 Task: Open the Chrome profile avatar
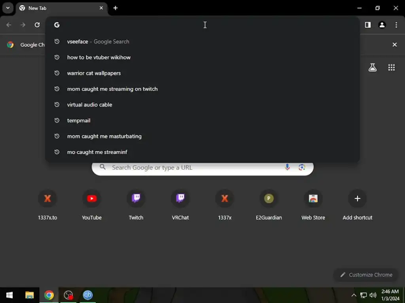tap(382, 25)
